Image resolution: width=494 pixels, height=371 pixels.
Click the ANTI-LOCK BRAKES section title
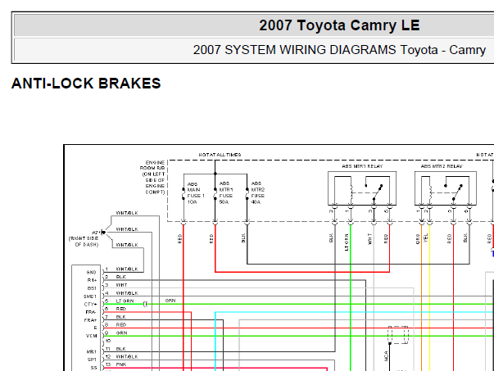[x=86, y=84]
